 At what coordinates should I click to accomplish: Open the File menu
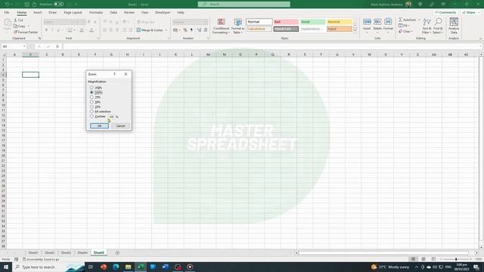pyautogui.click(x=7, y=13)
